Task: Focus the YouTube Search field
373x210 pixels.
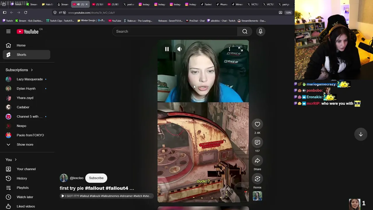Action: point(175,32)
